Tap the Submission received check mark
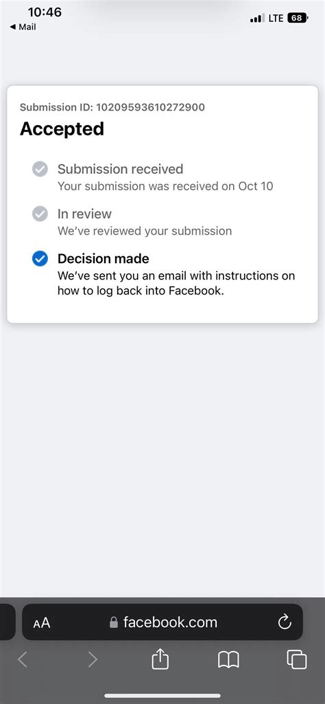This screenshot has height=704, width=325. pyautogui.click(x=40, y=169)
